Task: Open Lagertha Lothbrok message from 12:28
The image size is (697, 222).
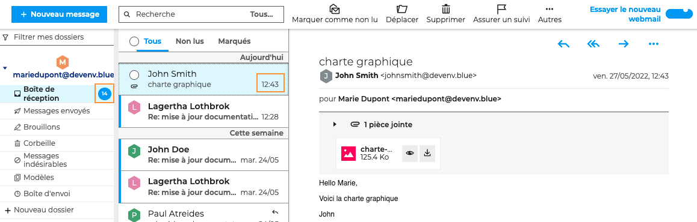Action: coord(203,111)
